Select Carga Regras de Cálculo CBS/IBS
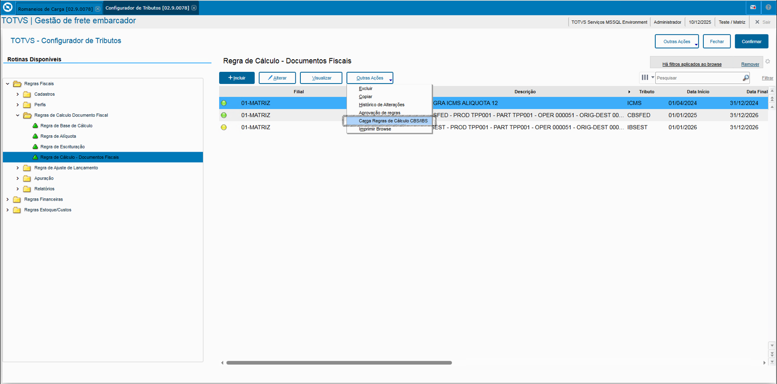 [393, 121]
